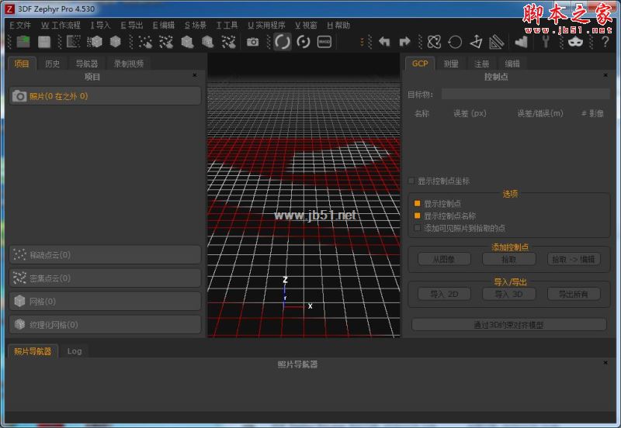Screen dimensions: 621x428
Task: Click the new project icon with green mark
Action: (23, 42)
